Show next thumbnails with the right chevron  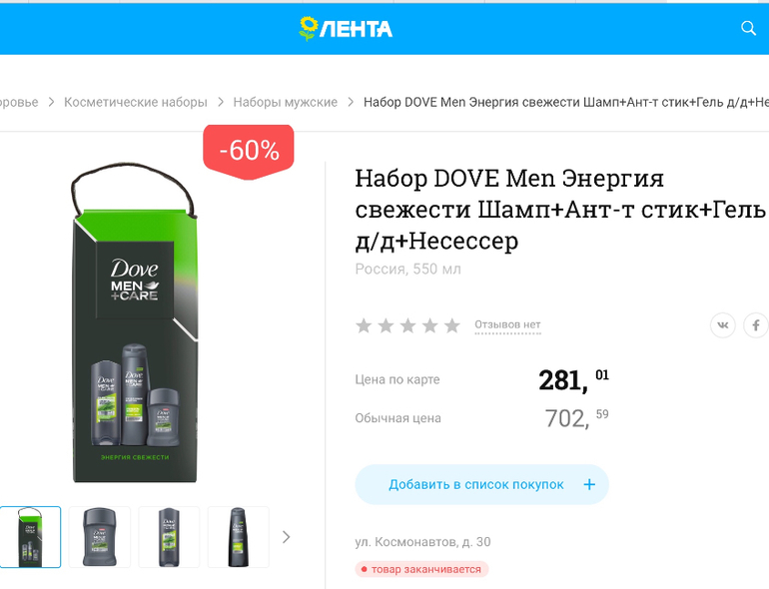(x=287, y=537)
